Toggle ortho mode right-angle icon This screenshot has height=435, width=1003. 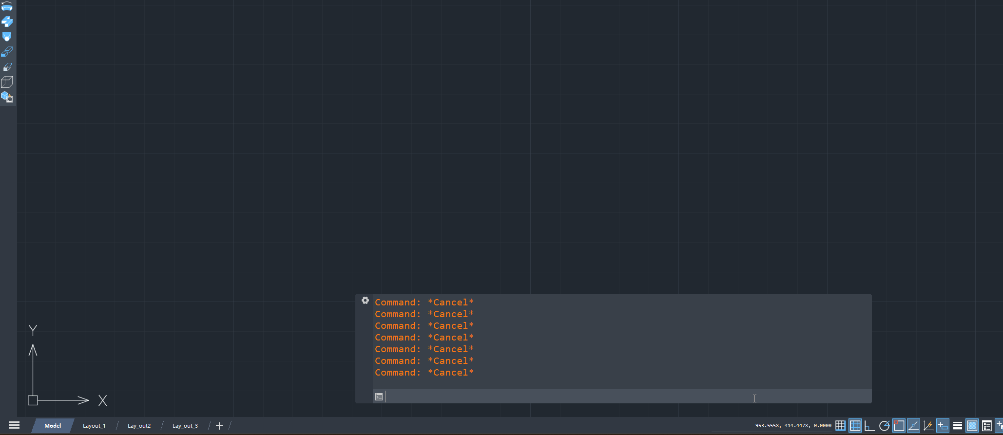[869, 426]
